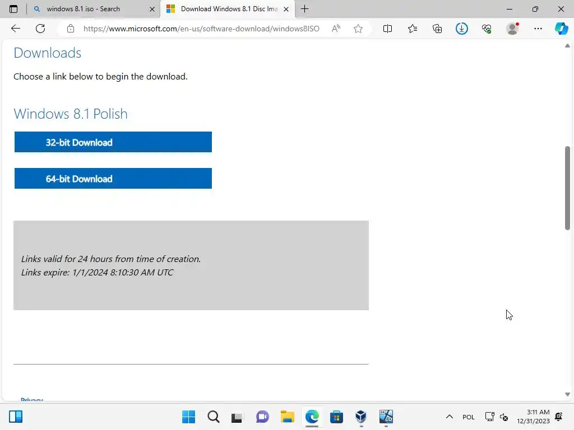This screenshot has width=574, height=430.
Task: Open clock and date 3:11 AM
Action: pyautogui.click(x=533, y=417)
